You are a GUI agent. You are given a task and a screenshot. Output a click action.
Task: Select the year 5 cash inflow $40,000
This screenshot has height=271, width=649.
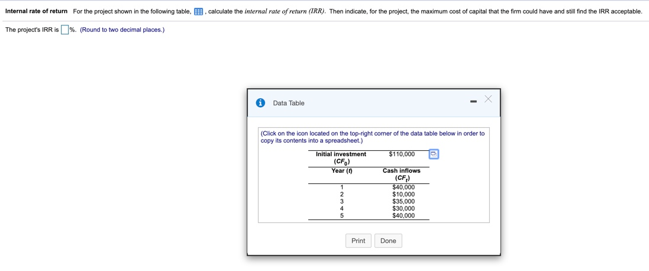pyautogui.click(x=403, y=215)
